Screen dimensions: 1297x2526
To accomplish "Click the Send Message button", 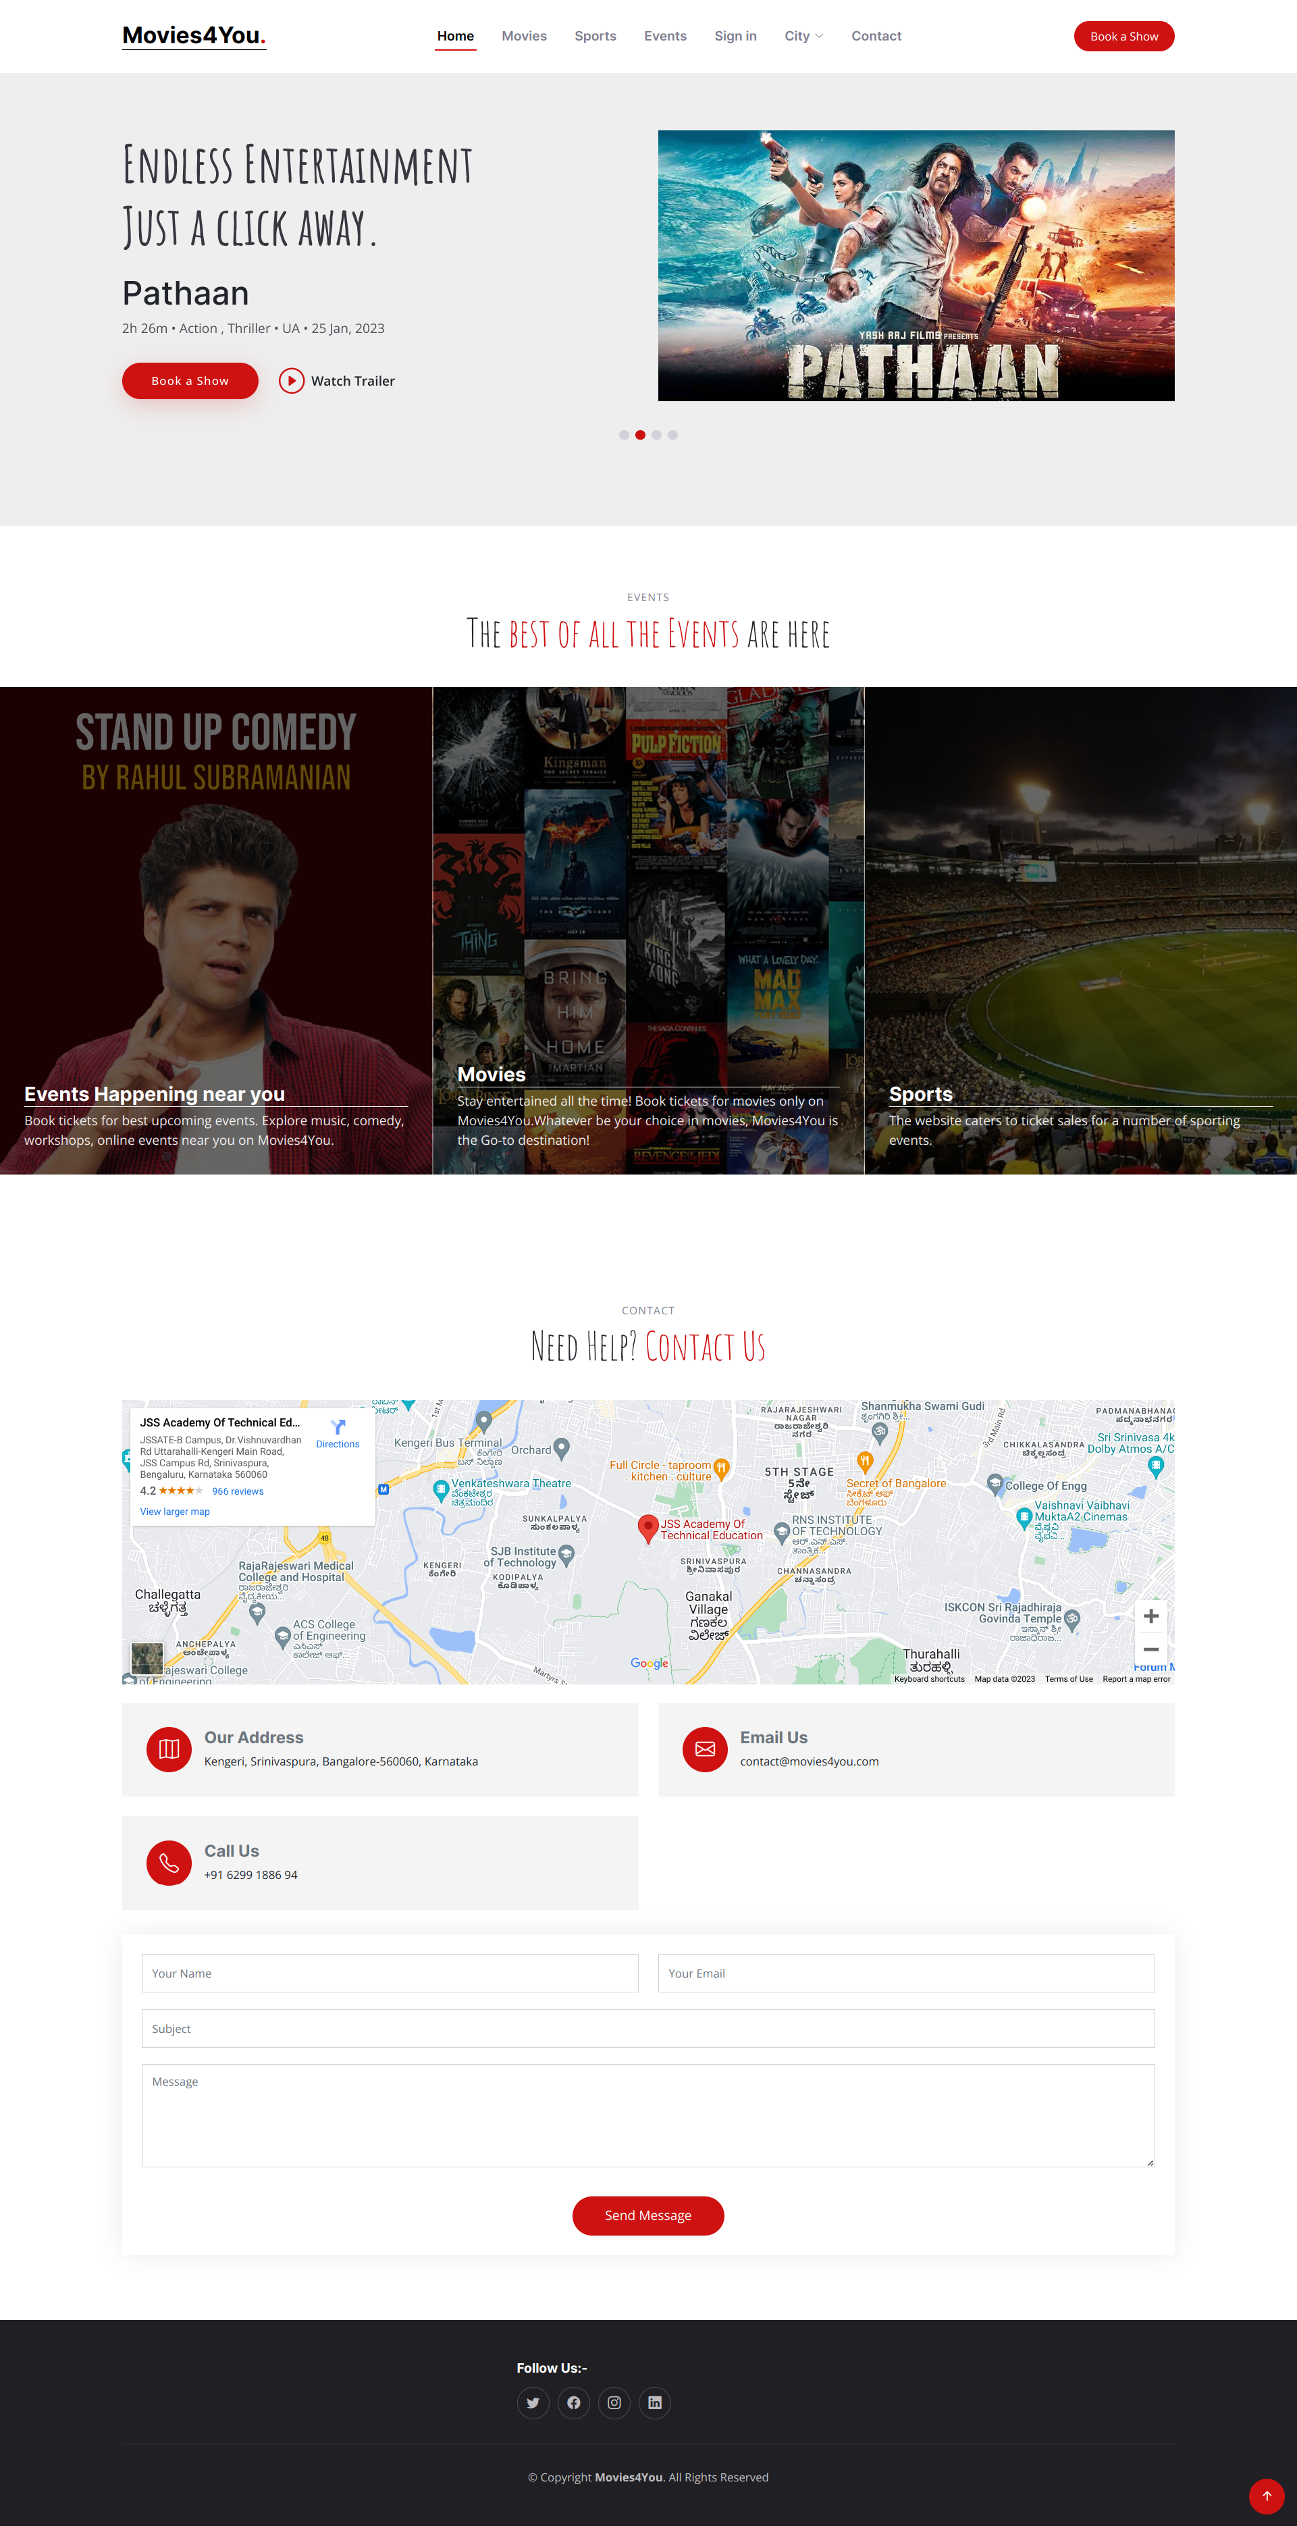I will [x=648, y=2215].
